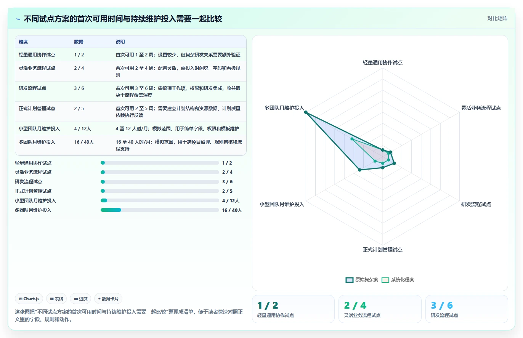Select 正式计划管理试点 in the table's 维度 column

[x=37, y=109]
